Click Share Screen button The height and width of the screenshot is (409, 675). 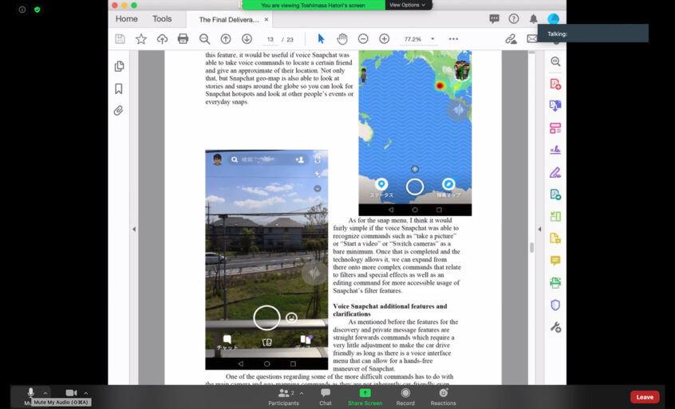[365, 397]
